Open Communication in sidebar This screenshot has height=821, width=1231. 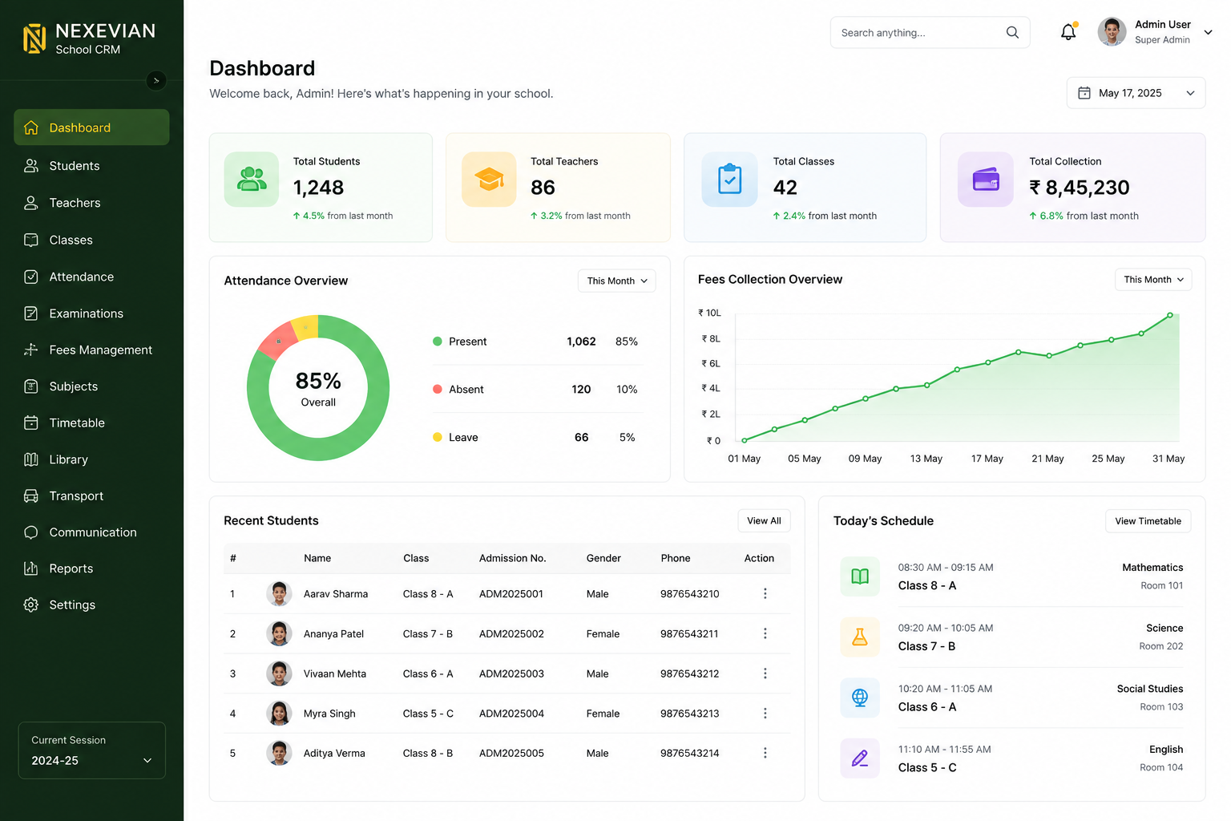pyautogui.click(x=91, y=532)
